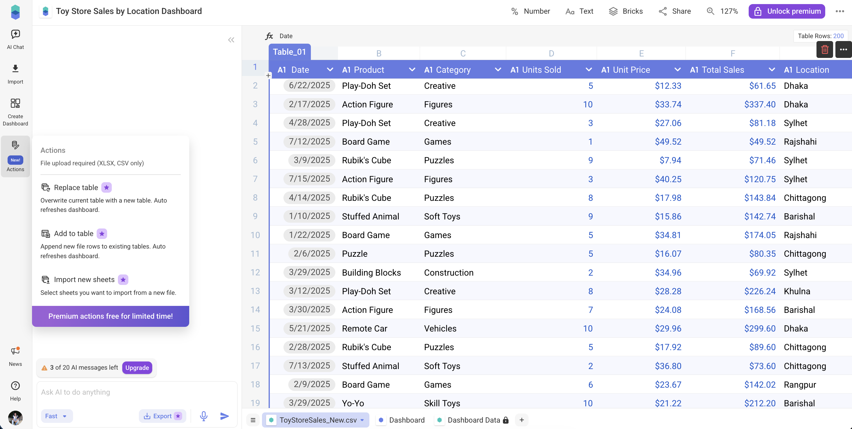Select the Replace table action
Screen dimensions: 852x429
pos(76,187)
